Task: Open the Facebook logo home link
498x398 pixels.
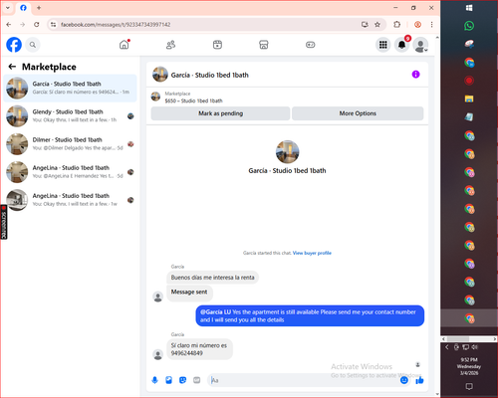Action: coord(14,45)
